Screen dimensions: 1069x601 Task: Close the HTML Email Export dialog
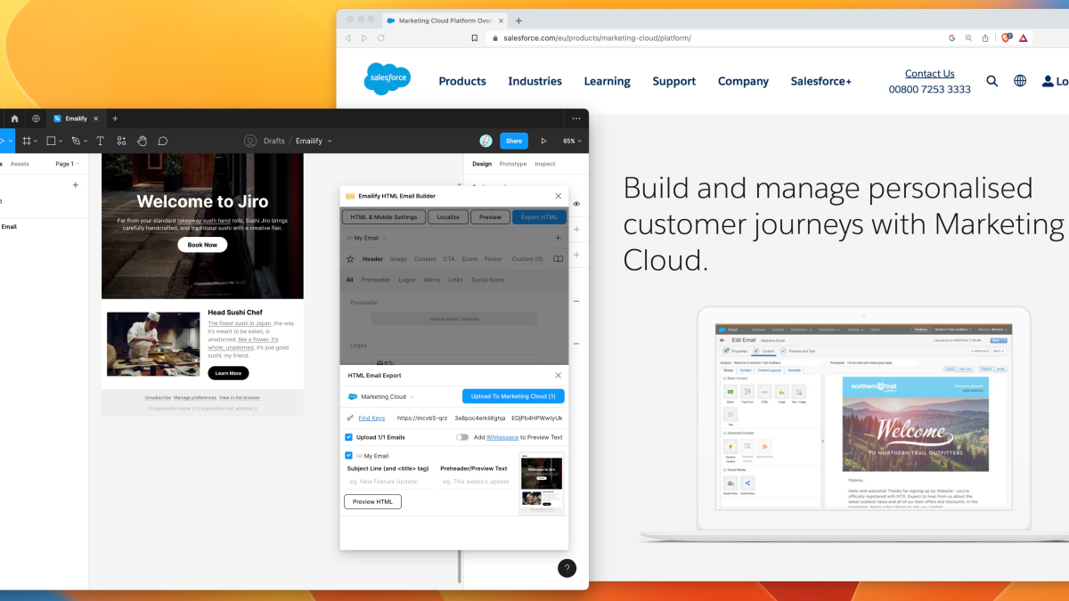pyautogui.click(x=559, y=376)
